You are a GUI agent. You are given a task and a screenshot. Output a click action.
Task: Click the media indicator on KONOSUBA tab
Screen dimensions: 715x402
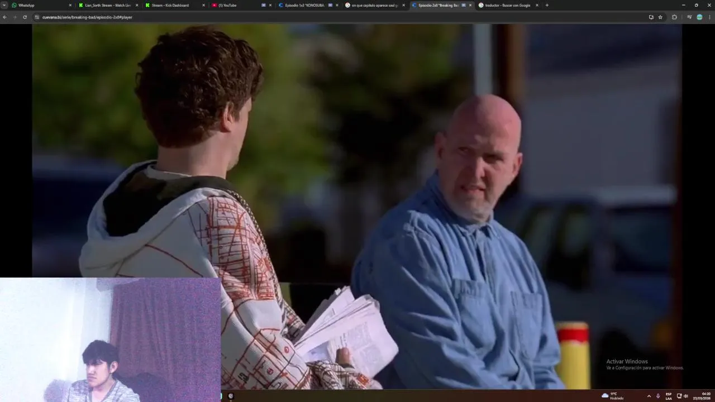(330, 5)
